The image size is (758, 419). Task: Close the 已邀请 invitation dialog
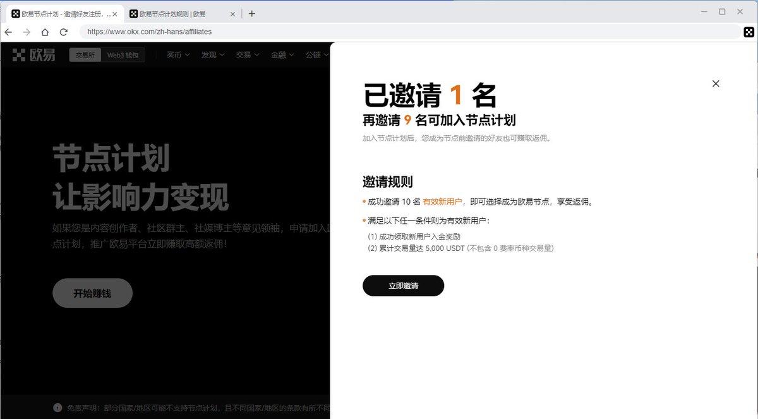tap(716, 83)
